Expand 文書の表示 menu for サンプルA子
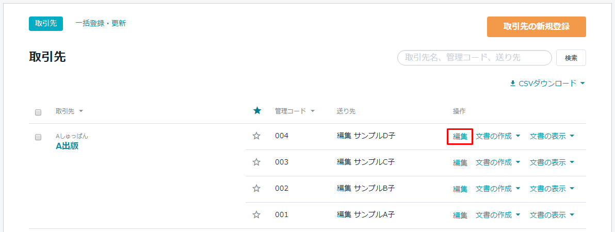615x232 pixels. click(552, 215)
